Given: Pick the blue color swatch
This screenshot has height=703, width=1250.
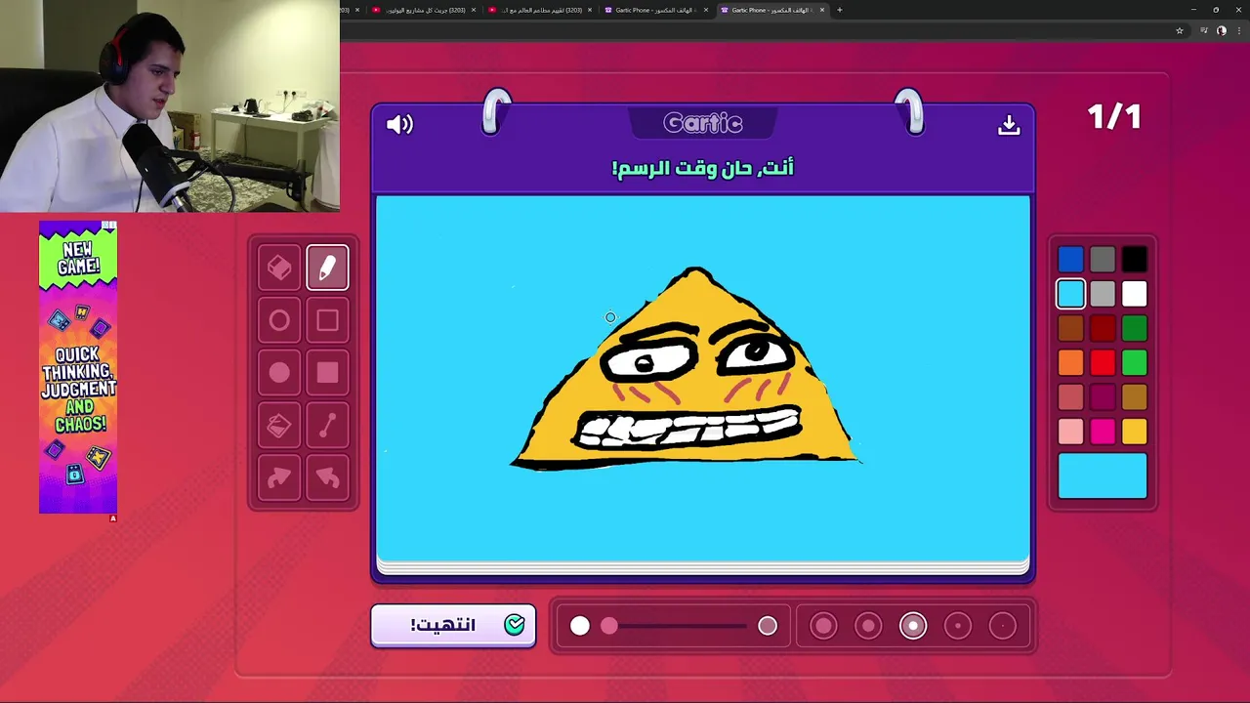Looking at the screenshot, I should click(x=1070, y=259).
